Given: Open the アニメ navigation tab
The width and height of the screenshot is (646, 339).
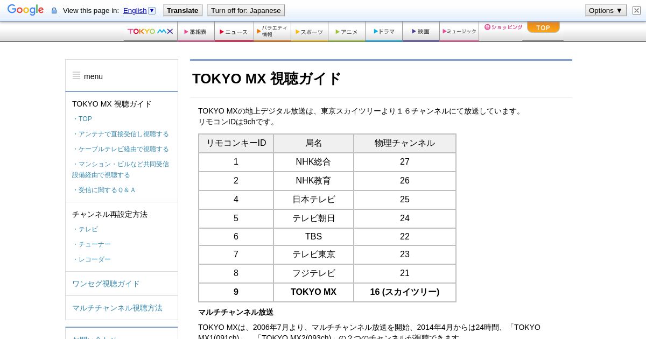Looking at the screenshot, I should coord(347,32).
